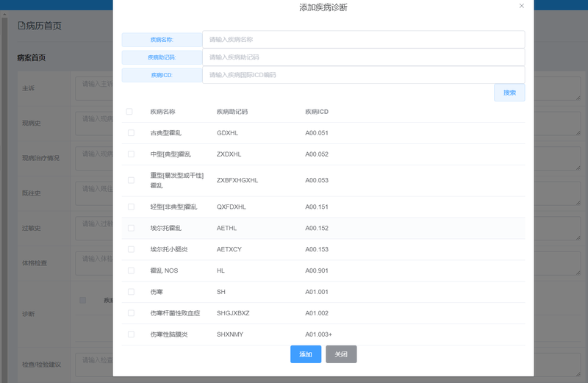Check the box for 中型[典型]霍乱
Image resolution: width=588 pixels, height=383 pixels.
coord(131,154)
